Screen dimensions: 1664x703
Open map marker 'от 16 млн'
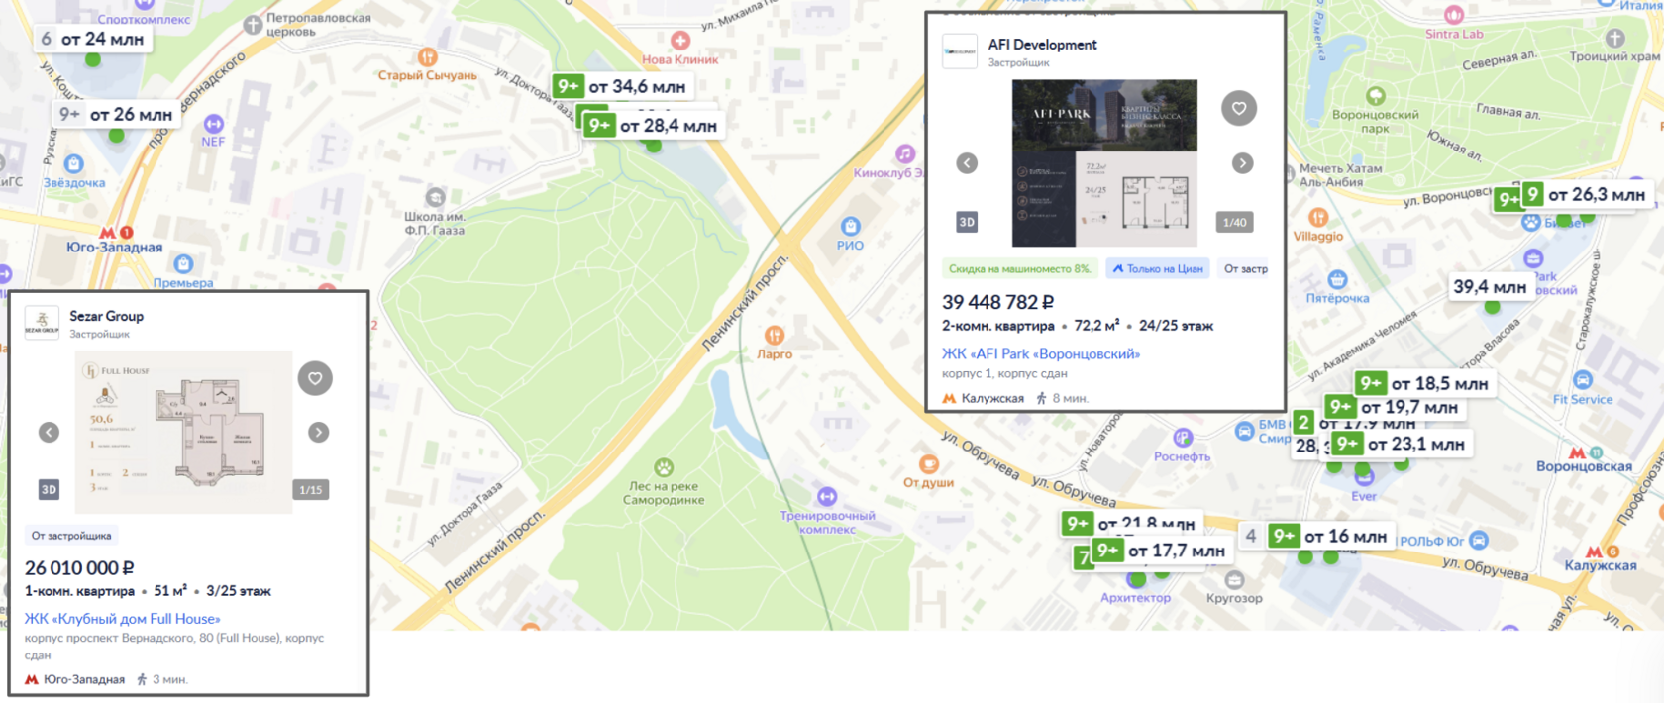click(x=1332, y=537)
